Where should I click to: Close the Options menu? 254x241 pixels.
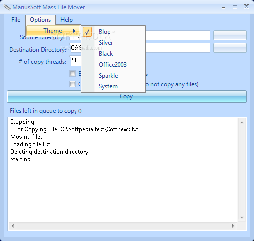tap(40, 20)
